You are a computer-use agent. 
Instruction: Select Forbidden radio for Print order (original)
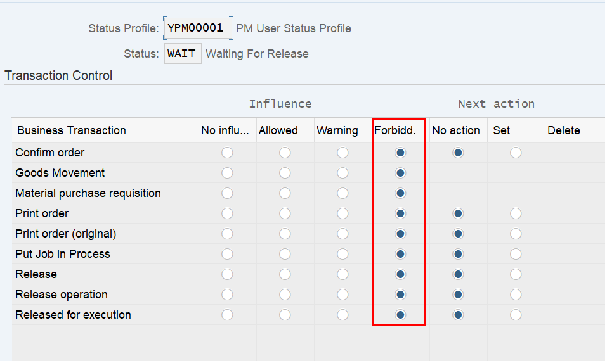(x=400, y=234)
